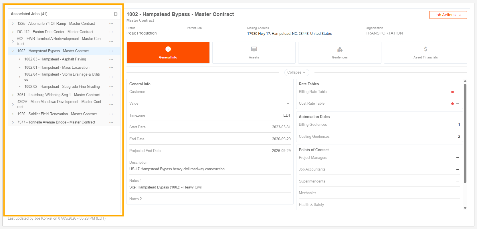The width and height of the screenshot is (477, 229).
Task: Open the Job Actions dropdown
Action: click(x=448, y=15)
